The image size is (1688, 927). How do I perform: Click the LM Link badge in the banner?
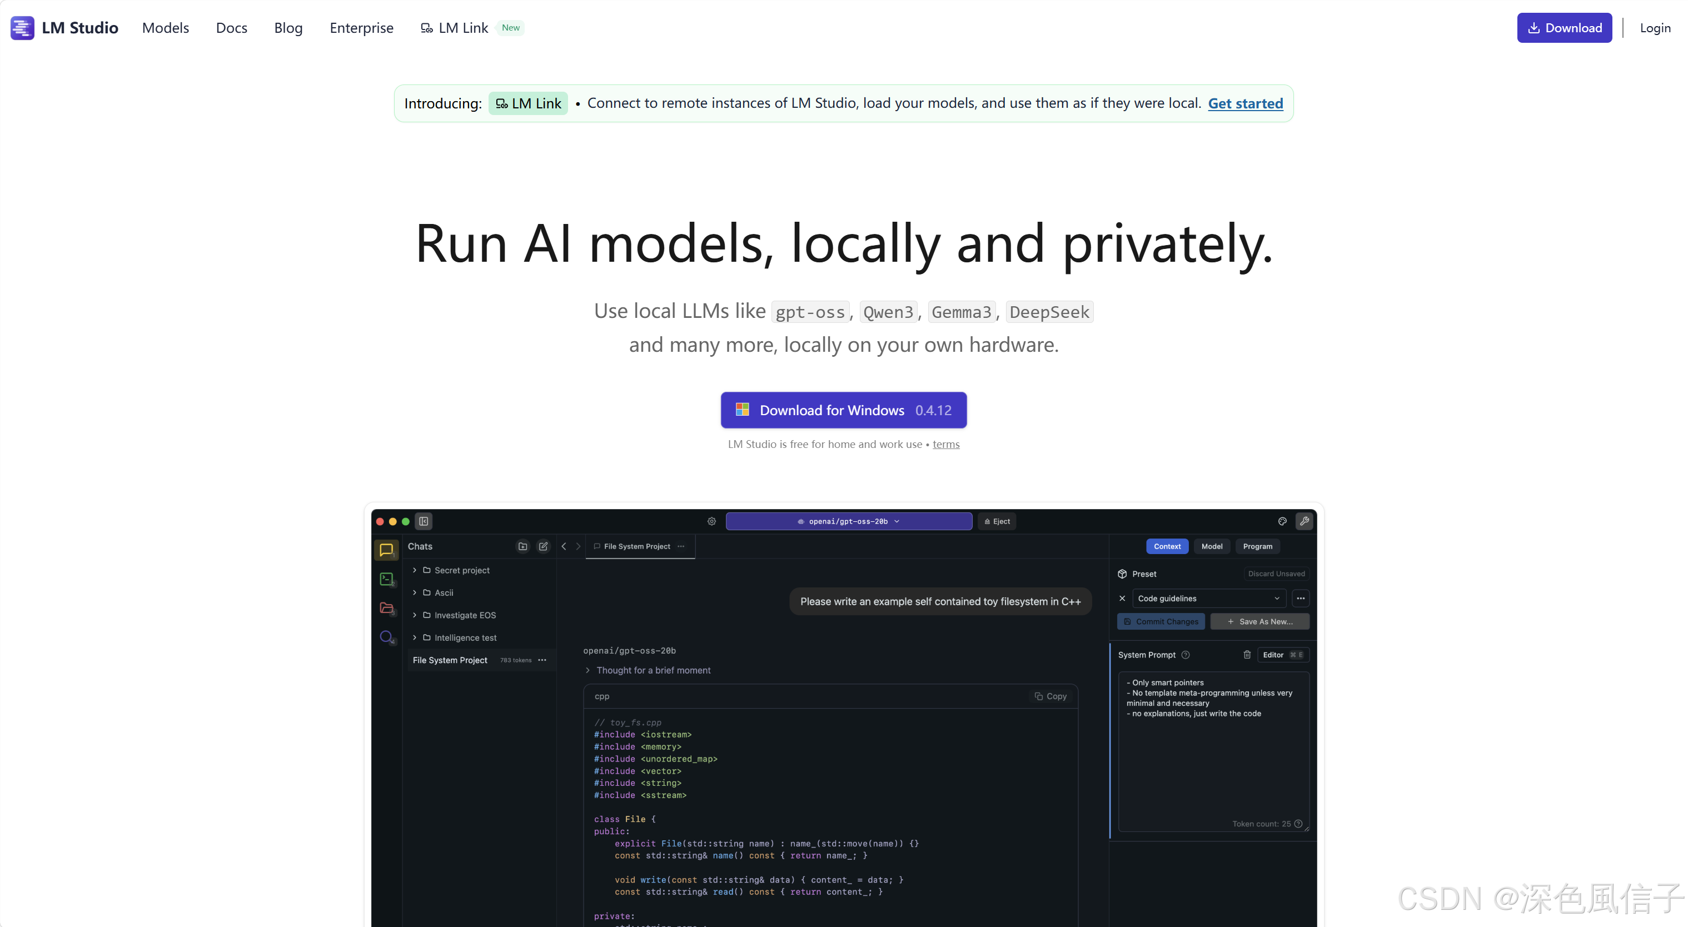point(528,103)
